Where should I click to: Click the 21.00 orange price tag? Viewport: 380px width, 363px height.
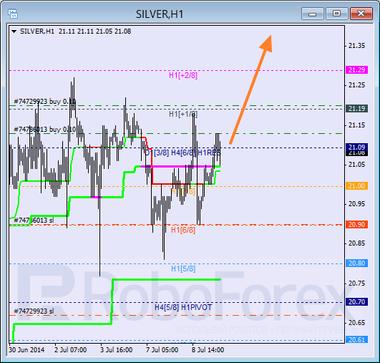tap(356, 186)
